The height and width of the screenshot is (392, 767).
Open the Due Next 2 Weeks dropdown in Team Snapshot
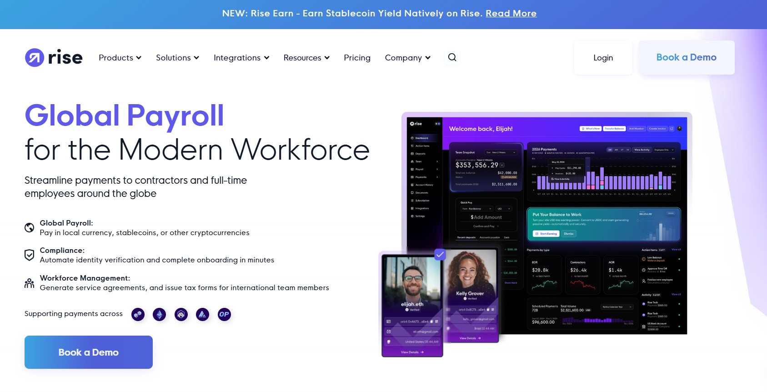pyautogui.click(x=501, y=152)
